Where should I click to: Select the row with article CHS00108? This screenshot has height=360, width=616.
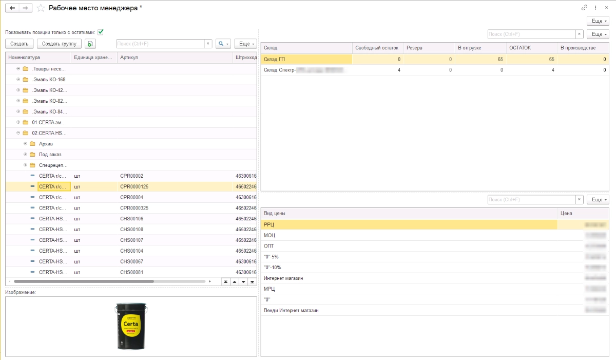131,230
